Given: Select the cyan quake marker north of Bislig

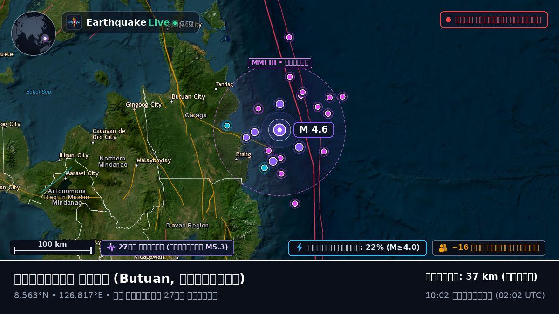Looking at the screenshot, I should click(x=227, y=126).
